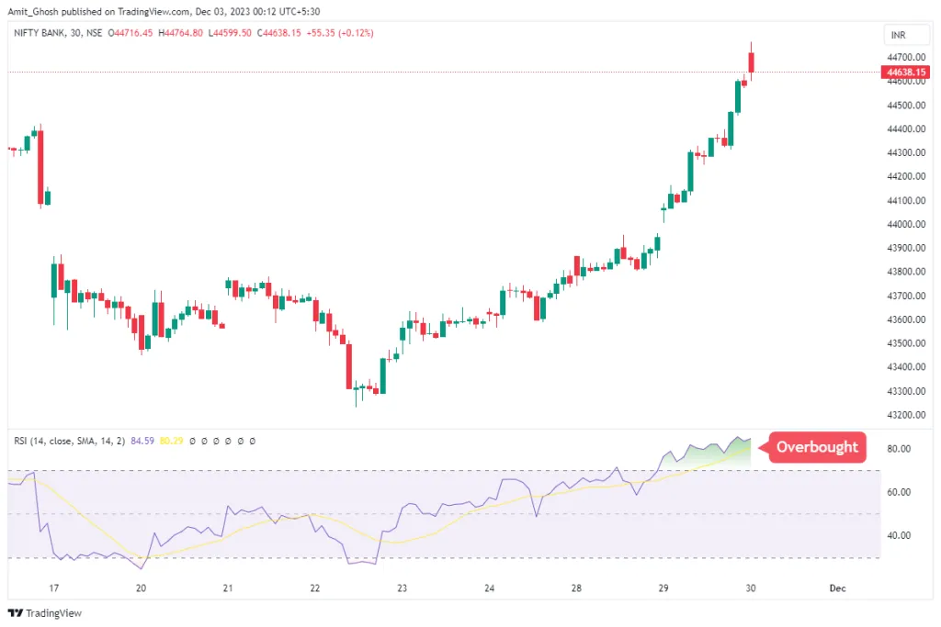The height and width of the screenshot is (627, 941).
Task: Click the 17 date on time axis
Action: 54,588
